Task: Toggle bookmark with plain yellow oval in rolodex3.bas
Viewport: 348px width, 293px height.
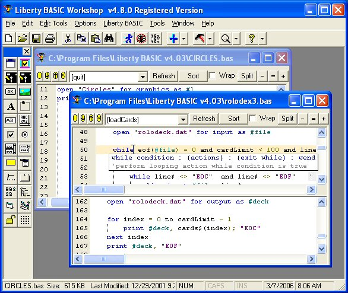Action: pyautogui.click(x=75, y=119)
